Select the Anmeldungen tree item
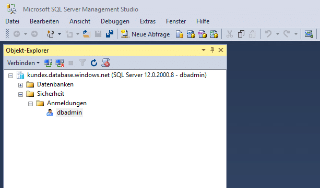Screen dimensions: 320x188 (x=67, y=103)
